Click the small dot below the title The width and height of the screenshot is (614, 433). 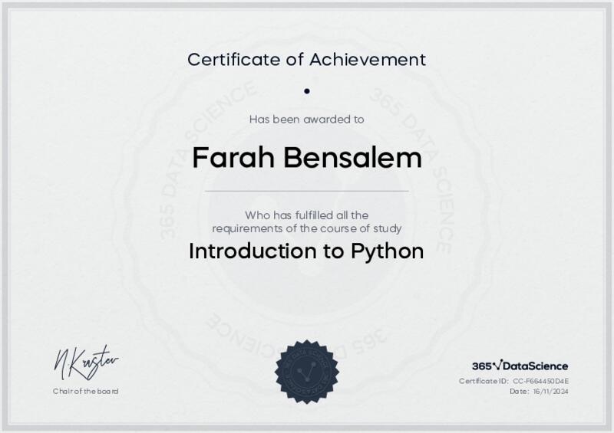307,90
